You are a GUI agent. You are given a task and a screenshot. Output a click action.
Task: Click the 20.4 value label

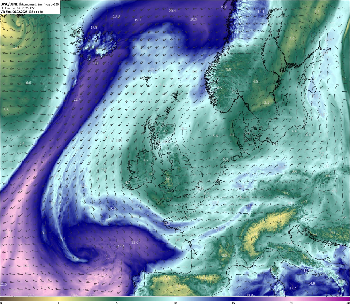coord(172,11)
